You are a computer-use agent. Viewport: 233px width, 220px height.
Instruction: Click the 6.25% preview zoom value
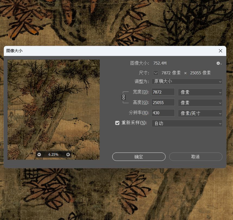point(53,155)
